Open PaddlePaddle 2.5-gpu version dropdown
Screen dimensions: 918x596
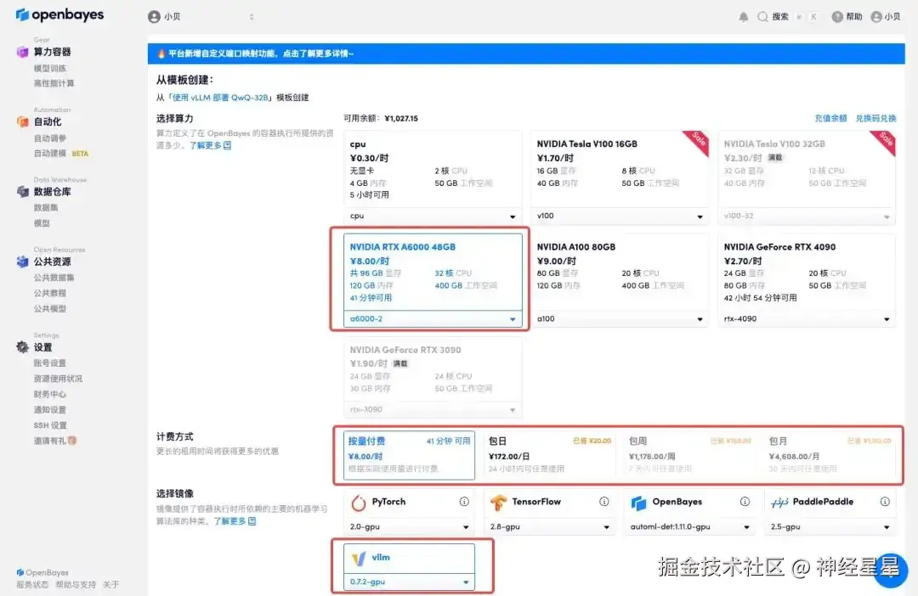[830, 527]
